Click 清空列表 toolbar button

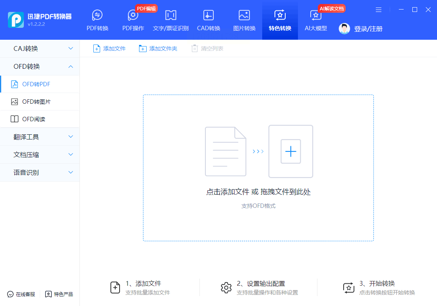[x=207, y=48]
